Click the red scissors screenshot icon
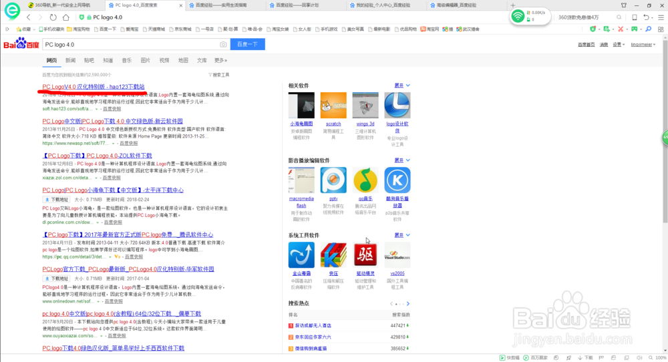668x362 pixels. (621, 29)
